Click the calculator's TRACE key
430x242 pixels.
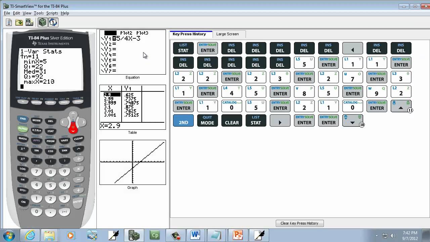point(64,102)
